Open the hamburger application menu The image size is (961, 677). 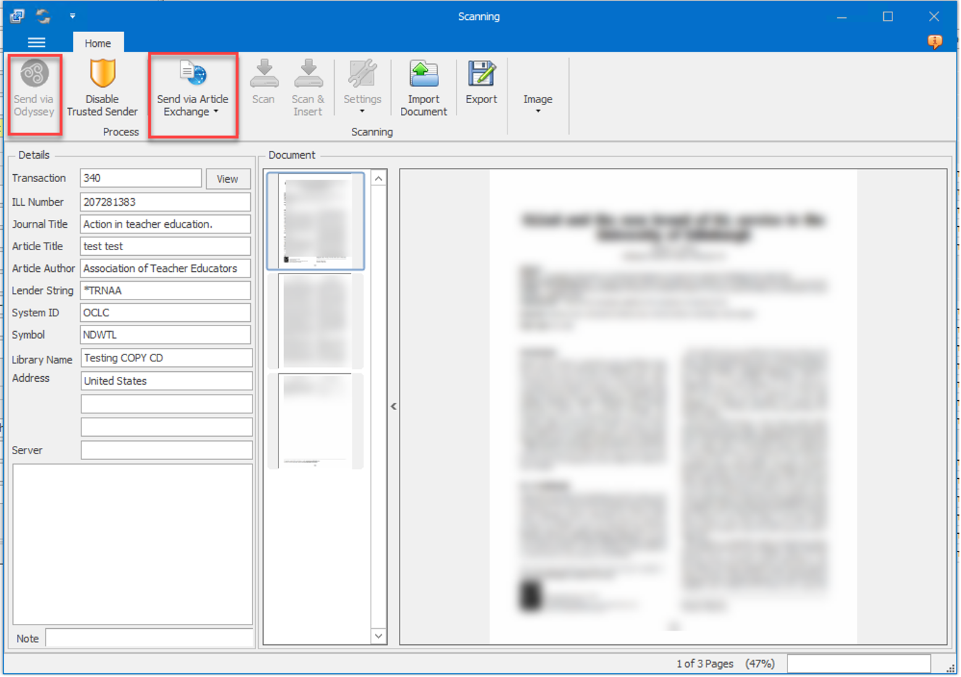tap(36, 43)
